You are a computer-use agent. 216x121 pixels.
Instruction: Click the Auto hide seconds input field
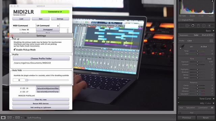(19, 80)
